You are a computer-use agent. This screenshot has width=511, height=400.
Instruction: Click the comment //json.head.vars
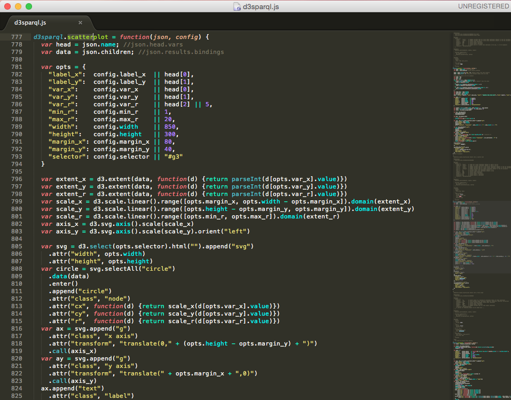click(153, 44)
